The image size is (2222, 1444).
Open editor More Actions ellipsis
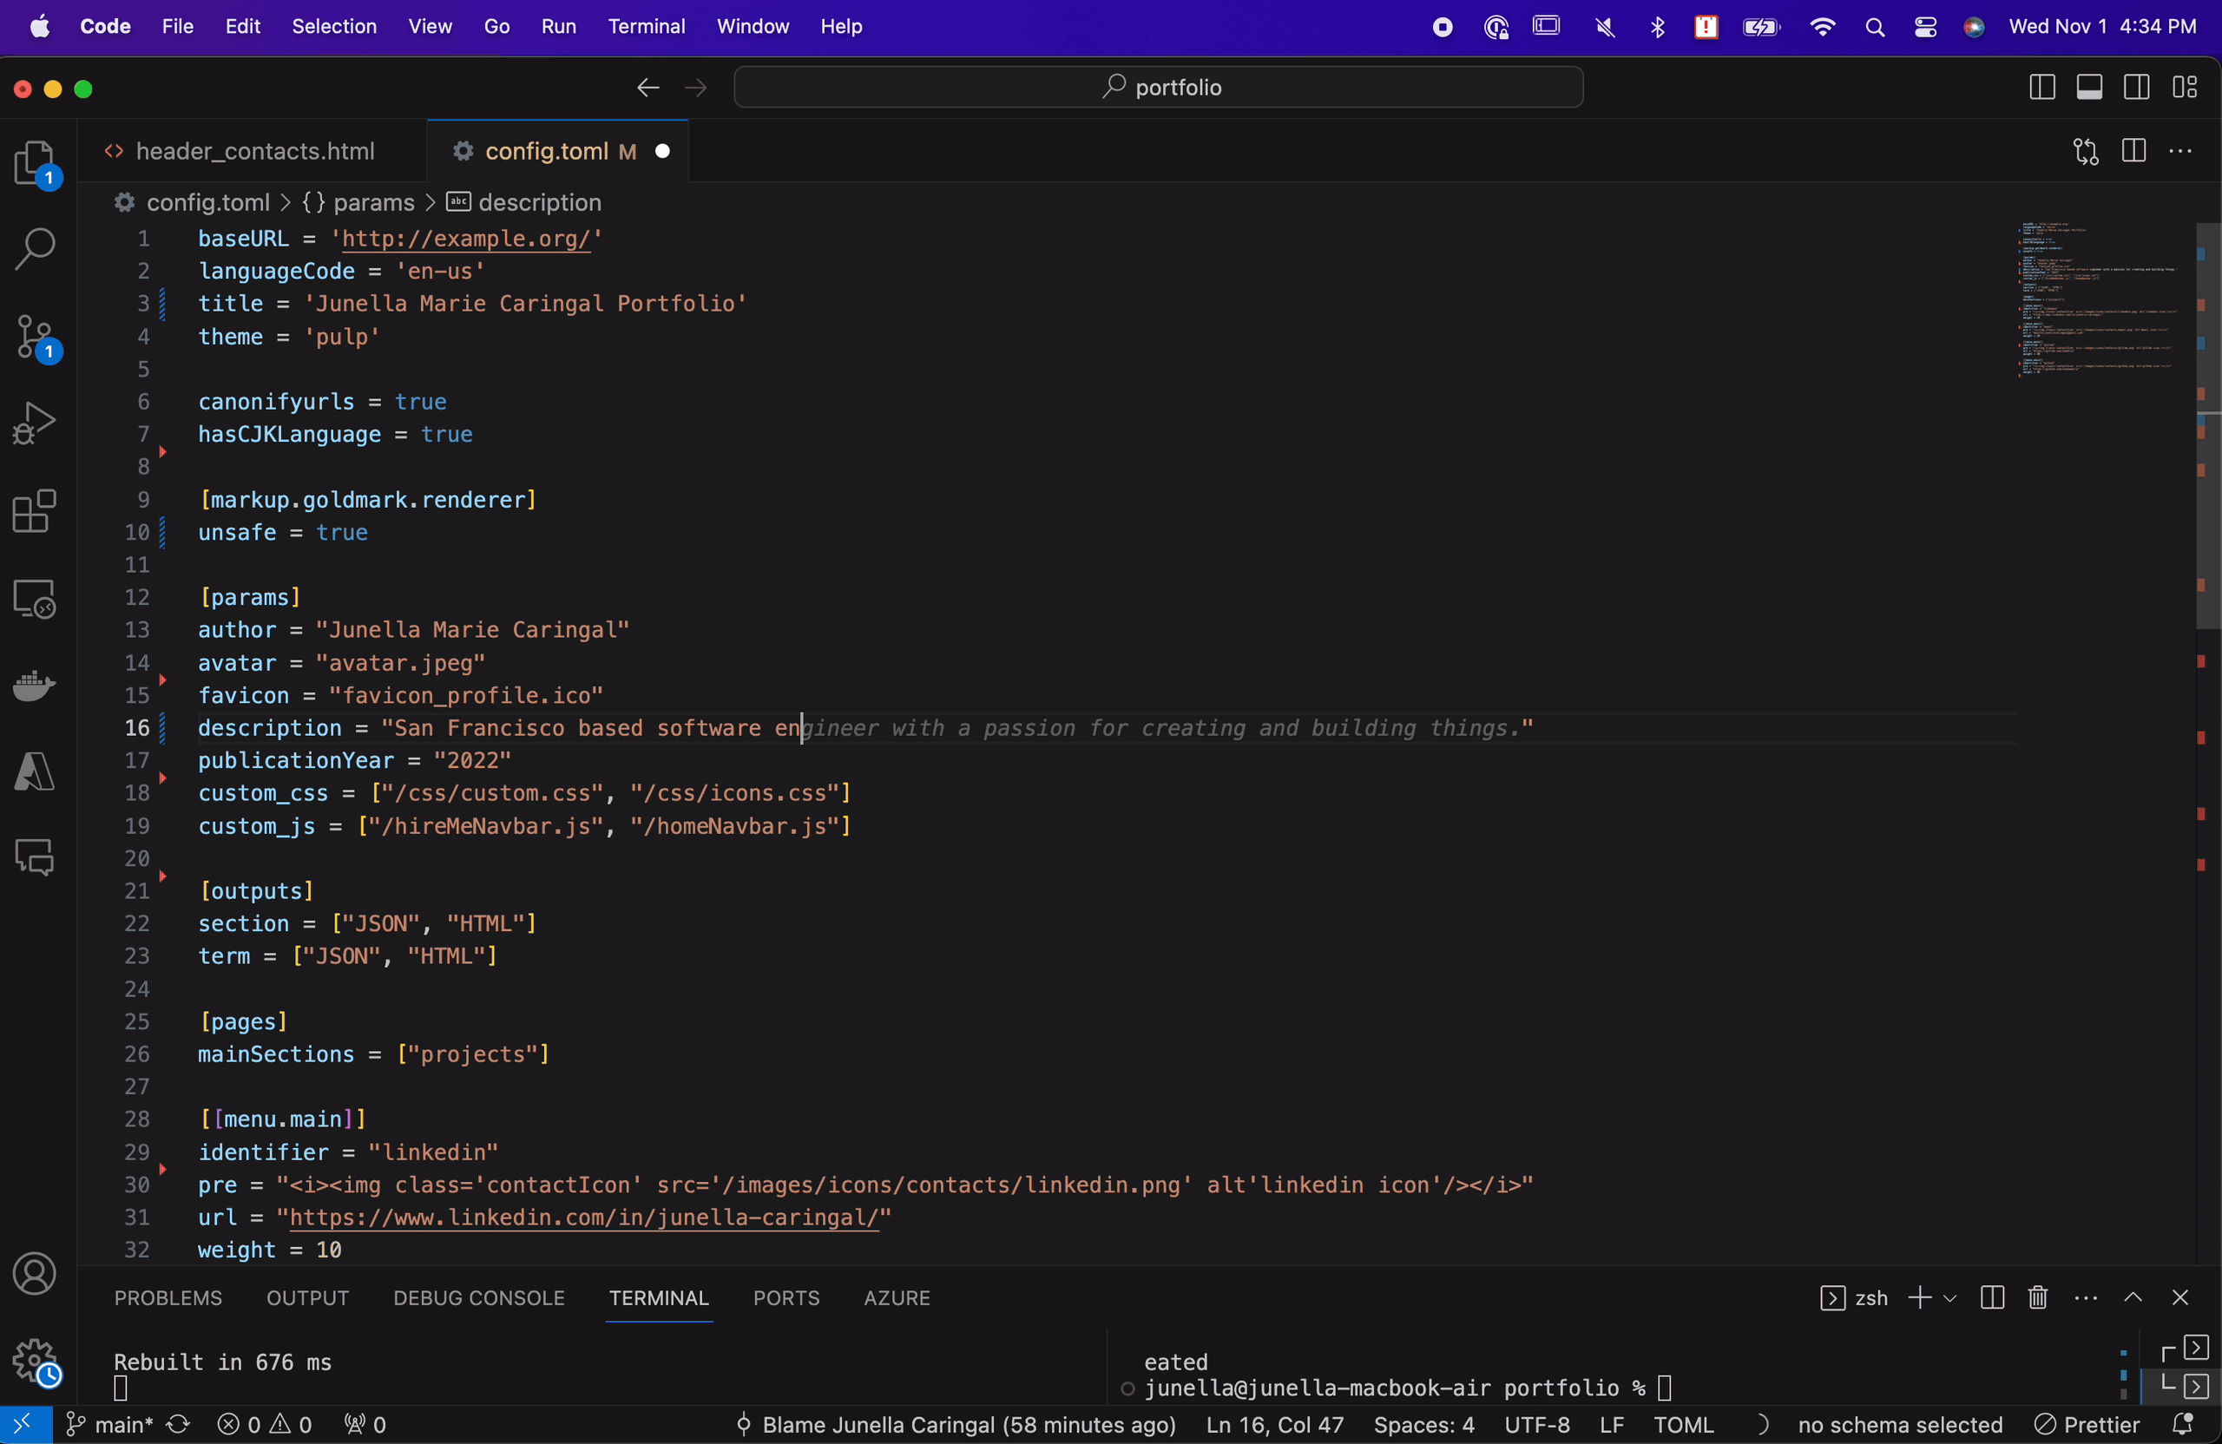pyautogui.click(x=2181, y=151)
